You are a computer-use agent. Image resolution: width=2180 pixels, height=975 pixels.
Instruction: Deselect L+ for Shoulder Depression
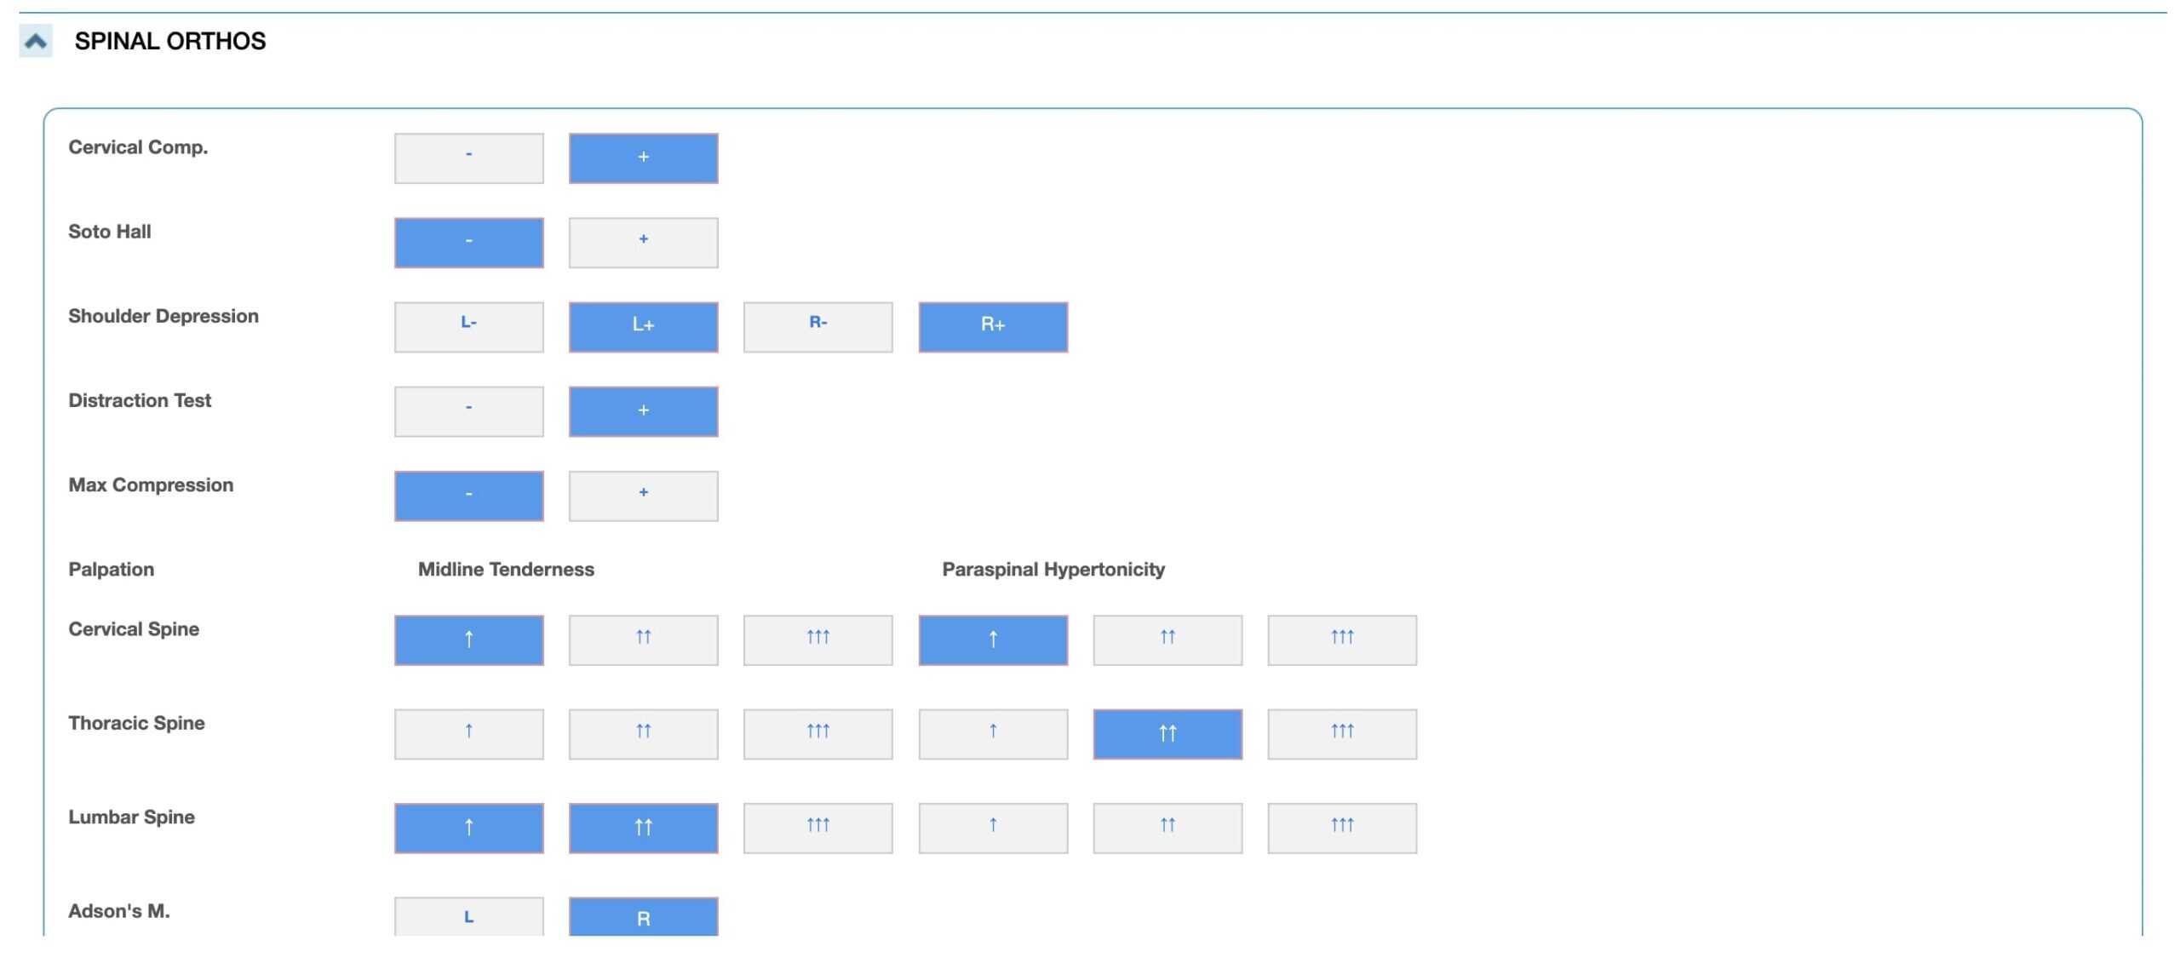pos(643,327)
